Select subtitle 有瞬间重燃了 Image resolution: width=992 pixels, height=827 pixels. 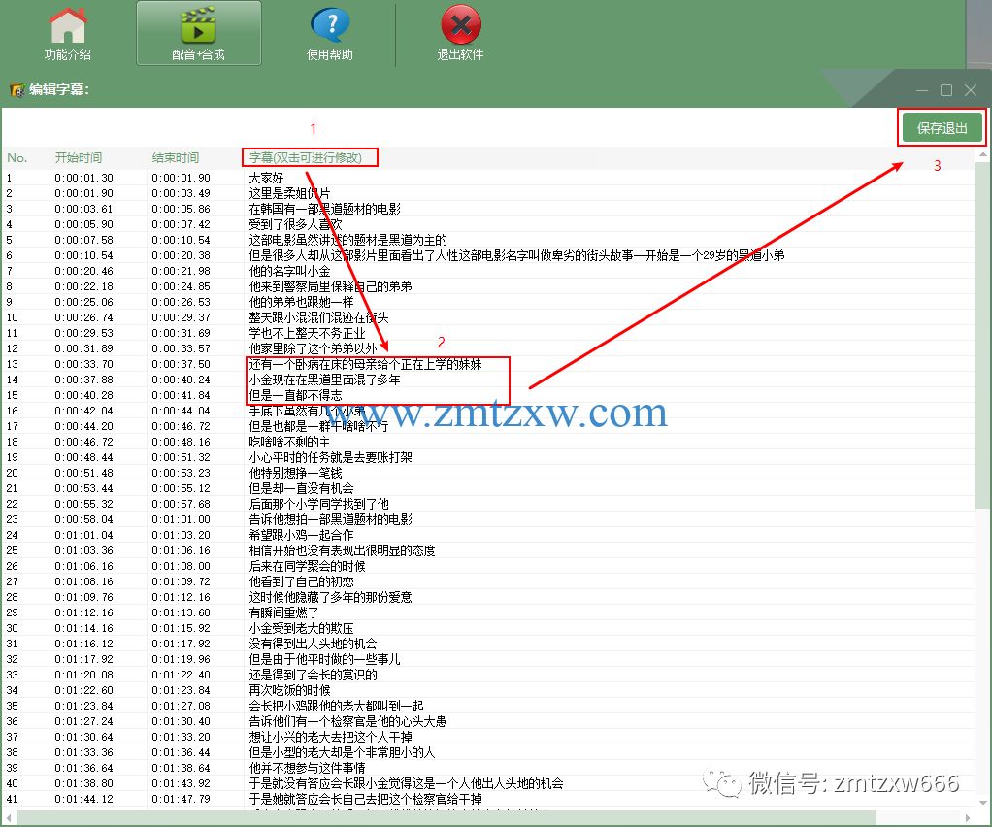(283, 612)
